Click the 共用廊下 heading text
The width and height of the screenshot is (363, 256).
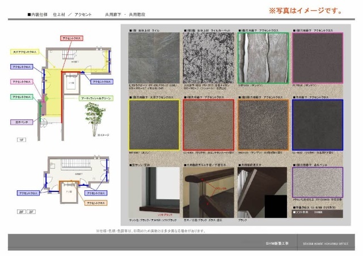click(113, 15)
